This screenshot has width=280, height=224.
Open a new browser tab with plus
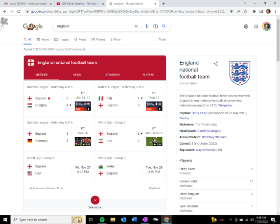point(163,3)
